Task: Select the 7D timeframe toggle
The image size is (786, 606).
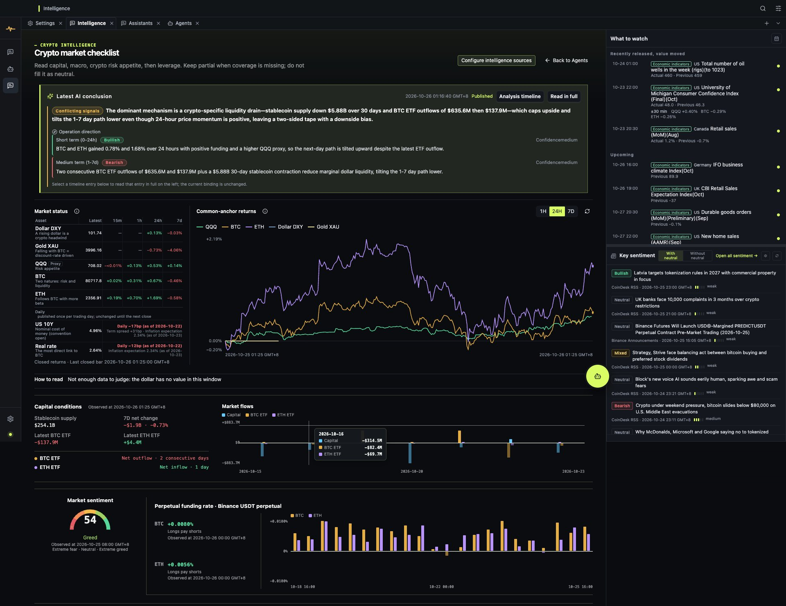Action: click(571, 211)
